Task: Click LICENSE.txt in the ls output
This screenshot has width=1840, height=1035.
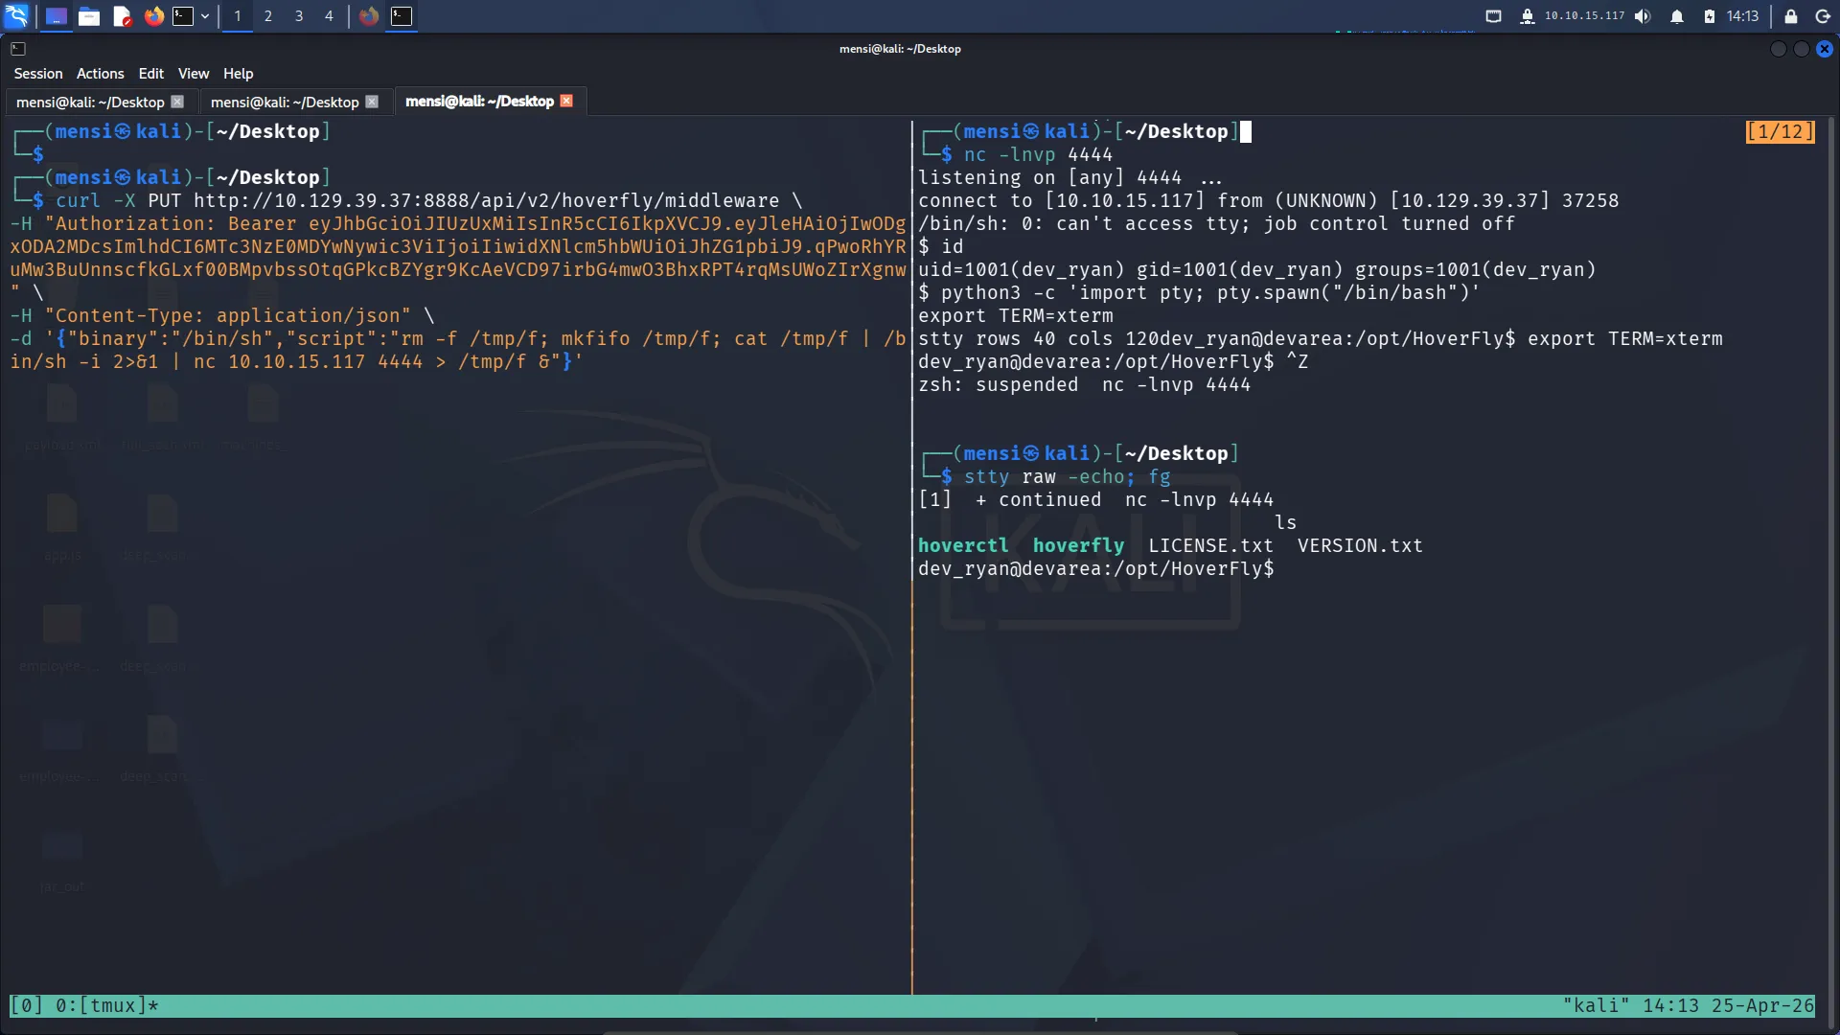Action: 1210,545
